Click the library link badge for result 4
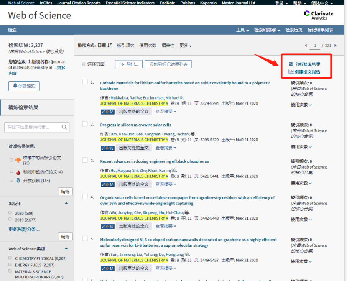This screenshot has height=281, width=347. click(107, 226)
